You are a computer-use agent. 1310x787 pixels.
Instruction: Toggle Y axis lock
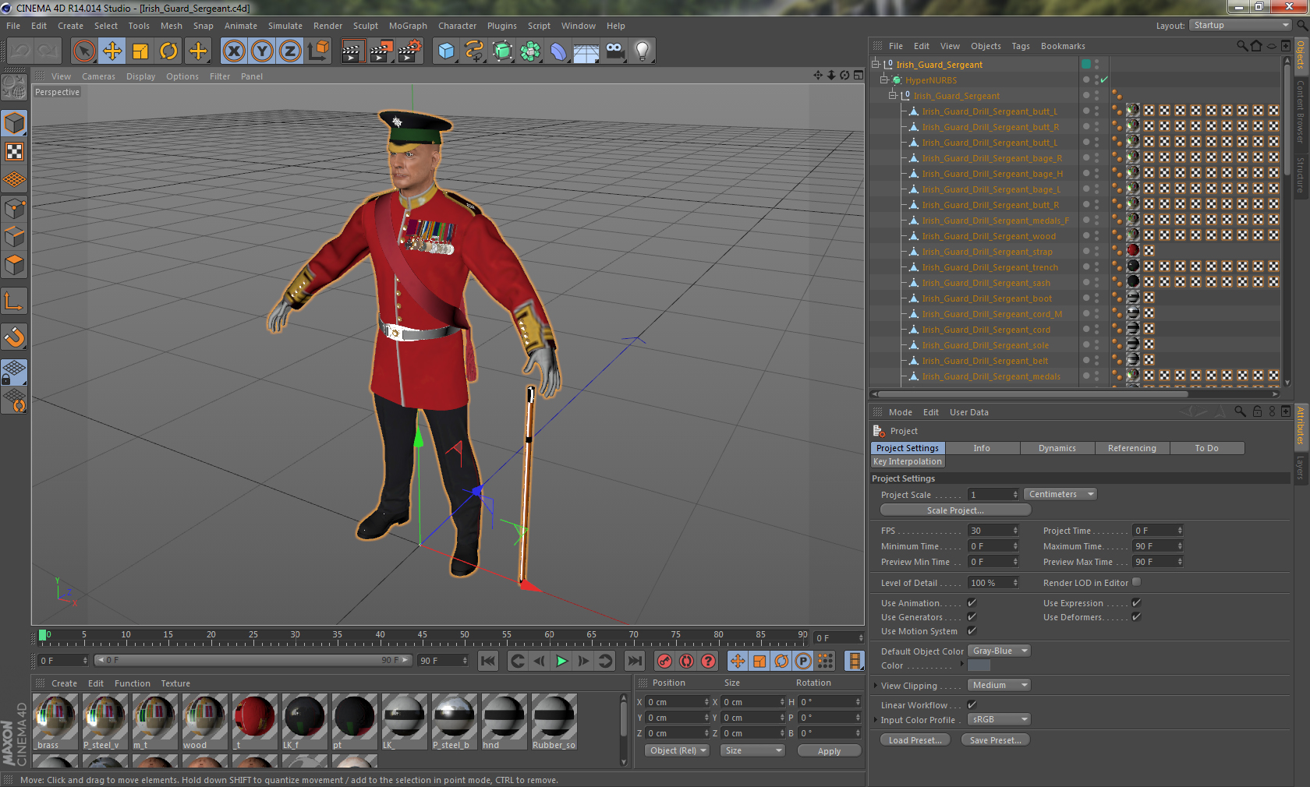[262, 51]
